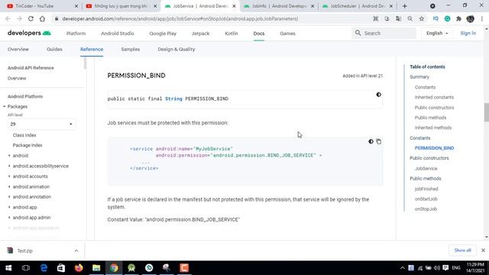The height and width of the screenshot is (275, 489).
Task: Expand android.accessibilityservice package
Action: 9,166
